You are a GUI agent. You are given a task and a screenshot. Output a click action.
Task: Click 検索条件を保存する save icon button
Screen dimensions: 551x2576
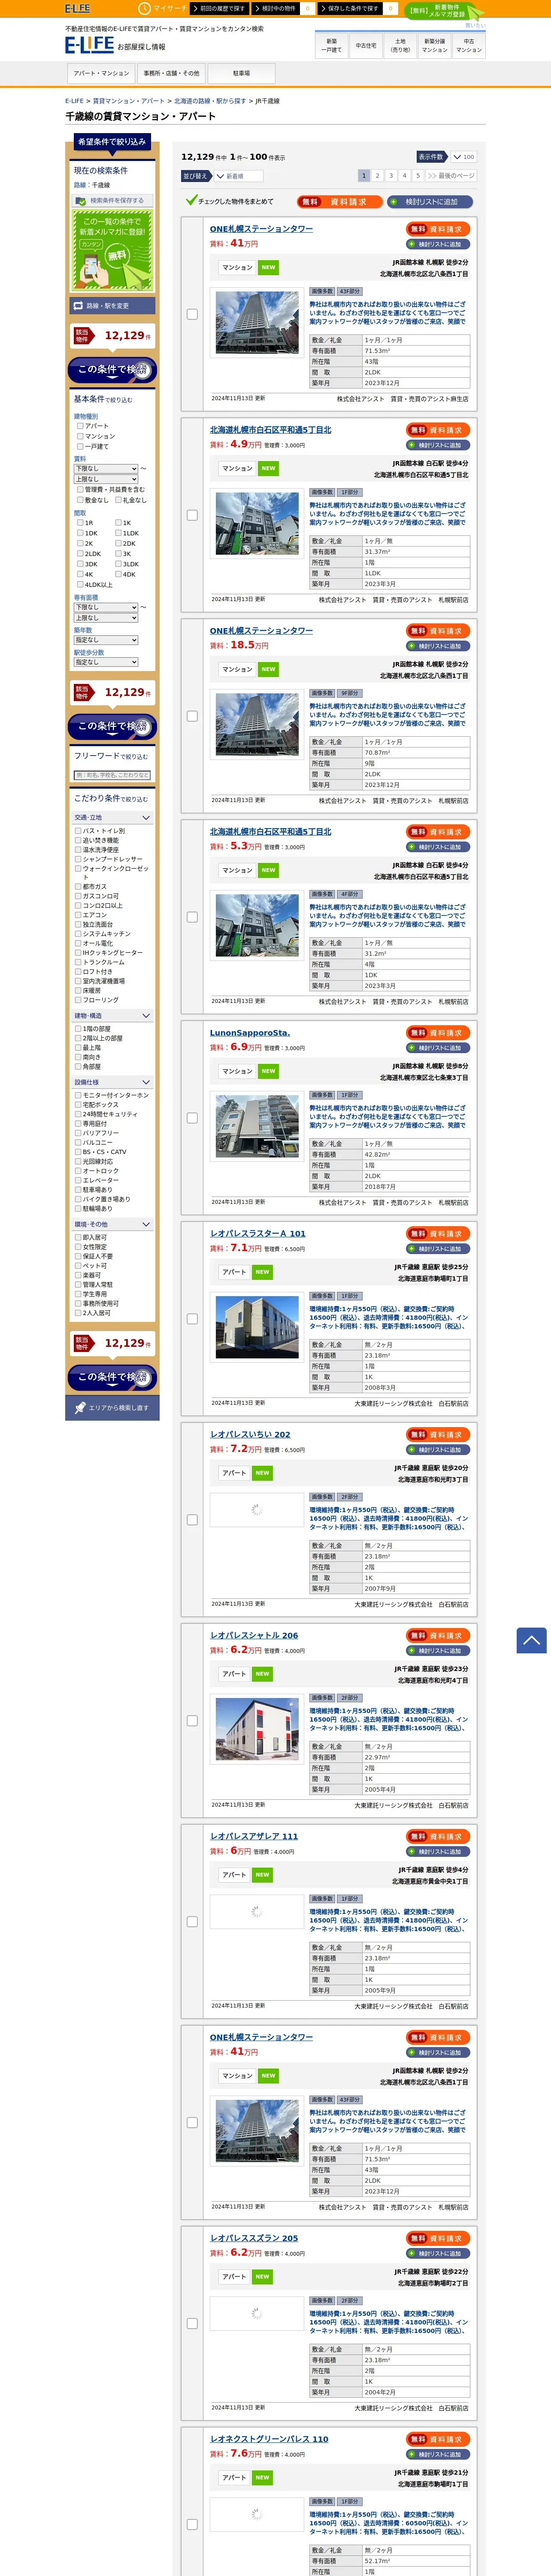click(112, 201)
